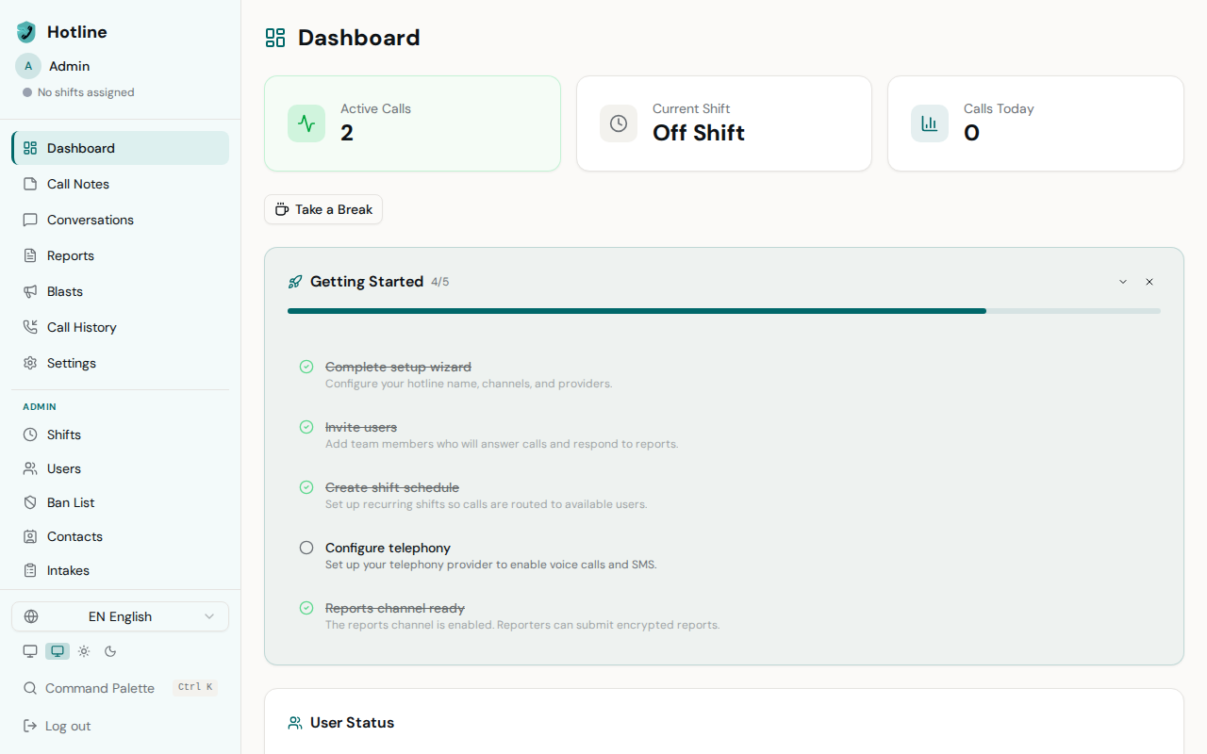This screenshot has width=1207, height=754.
Task: Navigate to the Reports section
Action: pos(69,255)
